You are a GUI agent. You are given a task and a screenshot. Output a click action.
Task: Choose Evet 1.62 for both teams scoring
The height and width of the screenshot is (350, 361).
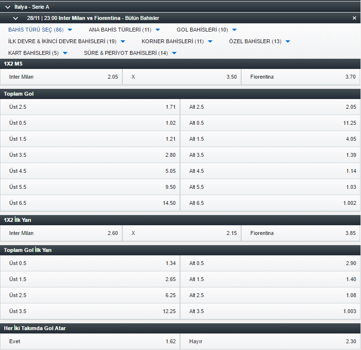[90, 341]
